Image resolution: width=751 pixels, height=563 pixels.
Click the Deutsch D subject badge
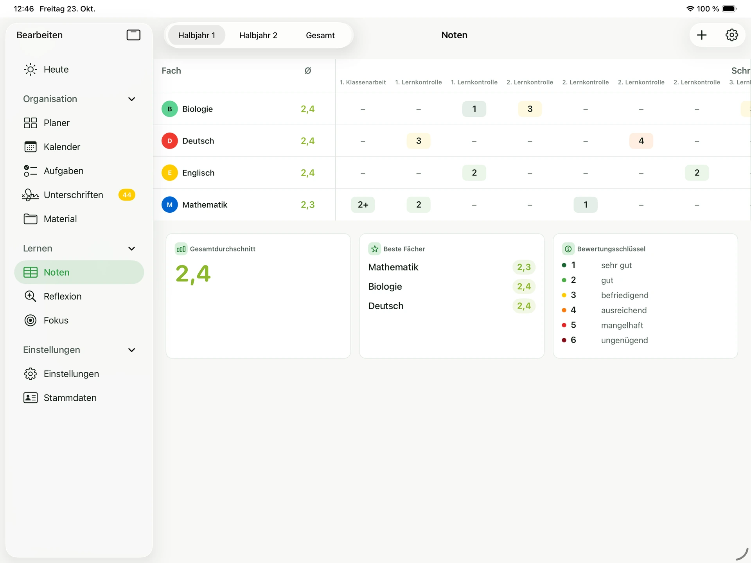[170, 141]
